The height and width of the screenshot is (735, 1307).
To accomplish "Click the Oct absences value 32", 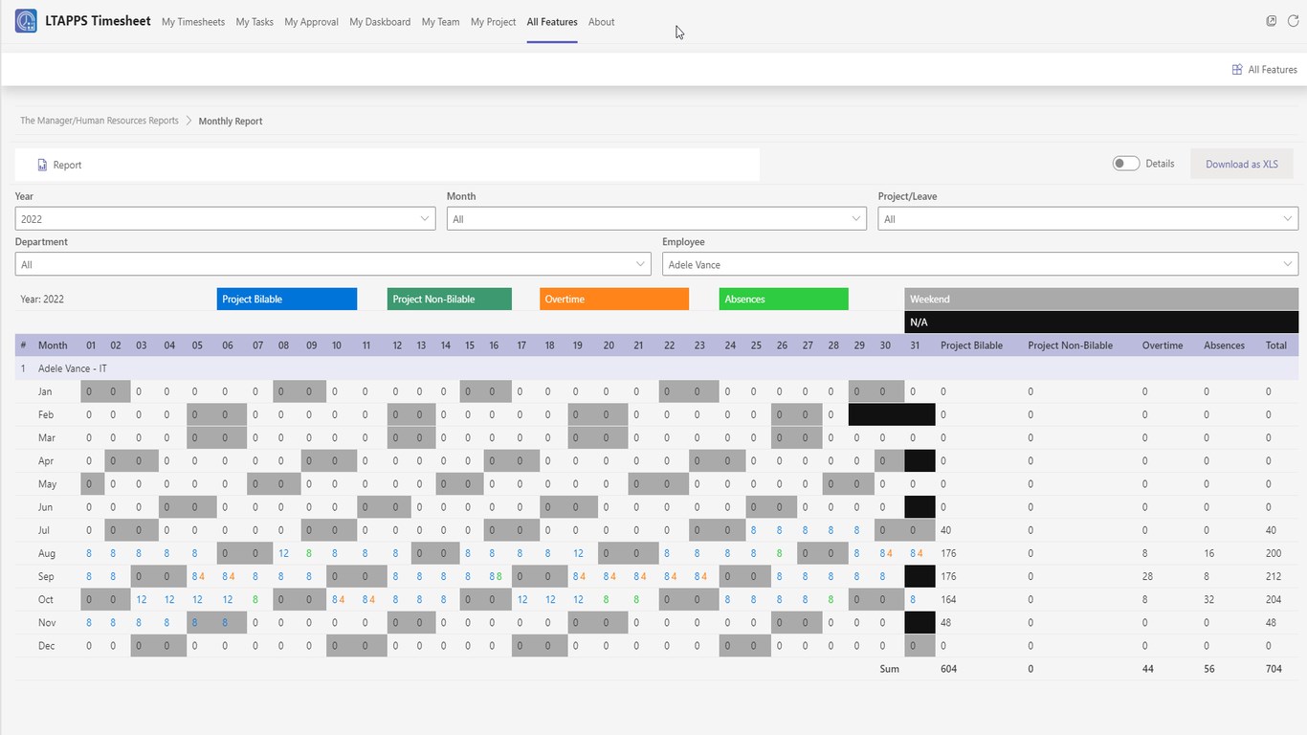I will 1209,599.
